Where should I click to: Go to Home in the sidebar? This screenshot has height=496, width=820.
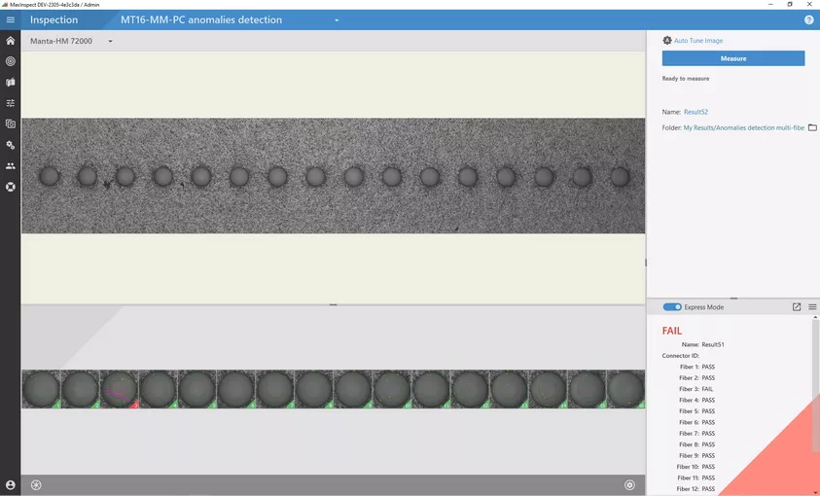10,41
